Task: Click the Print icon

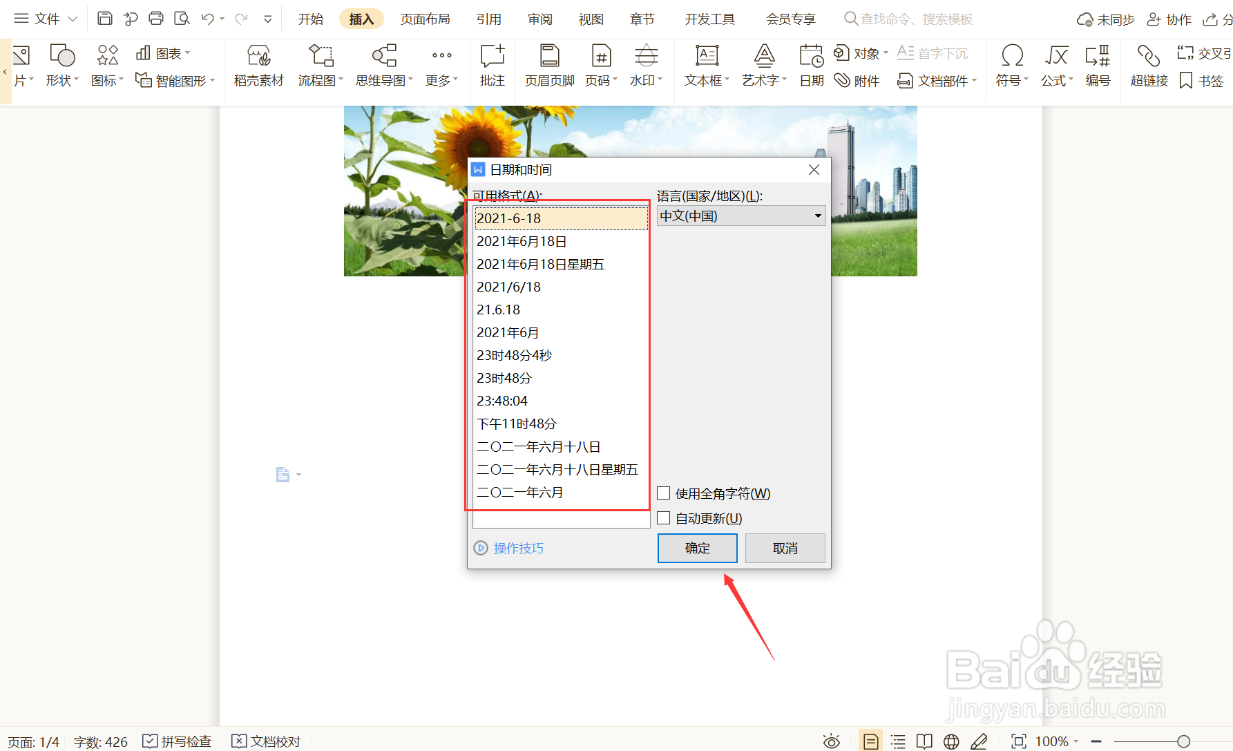Action: point(156,19)
